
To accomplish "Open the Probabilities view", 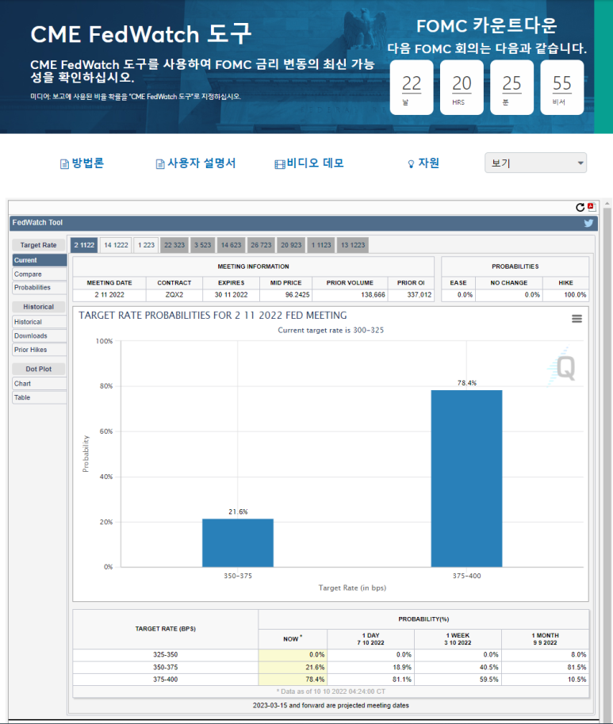I will tap(40, 288).
